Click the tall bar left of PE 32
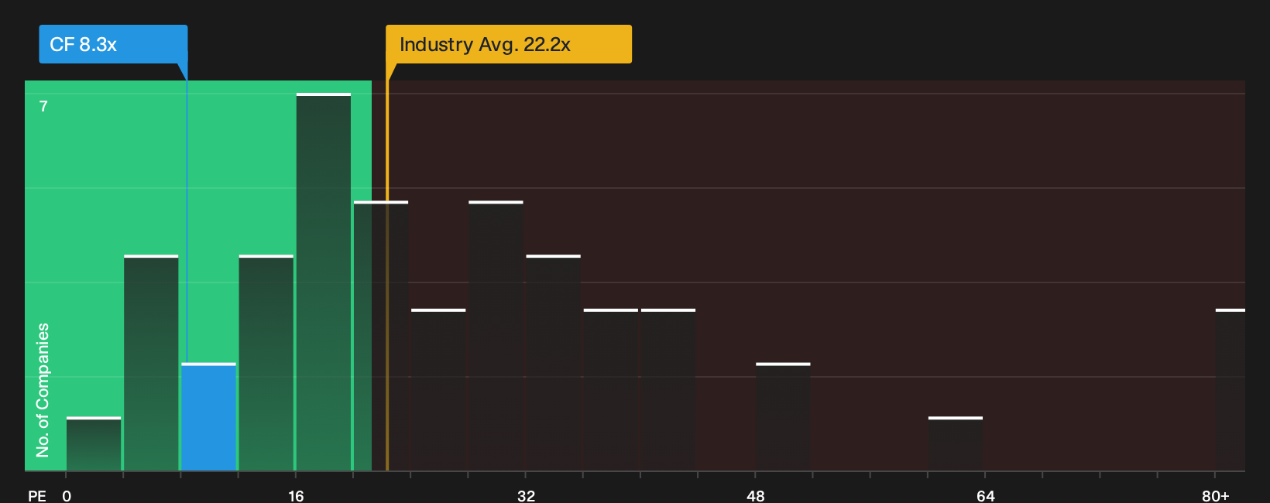The height and width of the screenshot is (503, 1270). [496, 336]
